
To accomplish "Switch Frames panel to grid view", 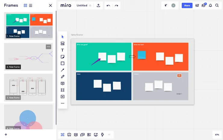I will tap(25, 5).
